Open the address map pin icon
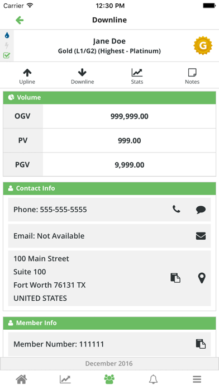The width and height of the screenshot is (219, 389). tap(202, 278)
